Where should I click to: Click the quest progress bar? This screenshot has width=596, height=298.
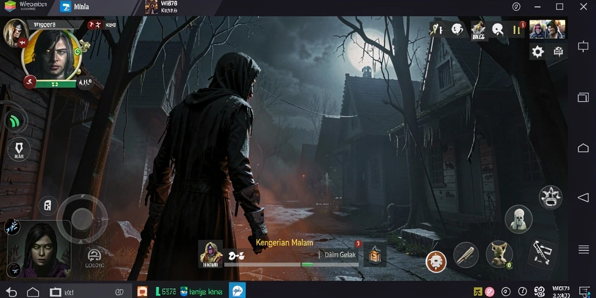tap(291, 265)
